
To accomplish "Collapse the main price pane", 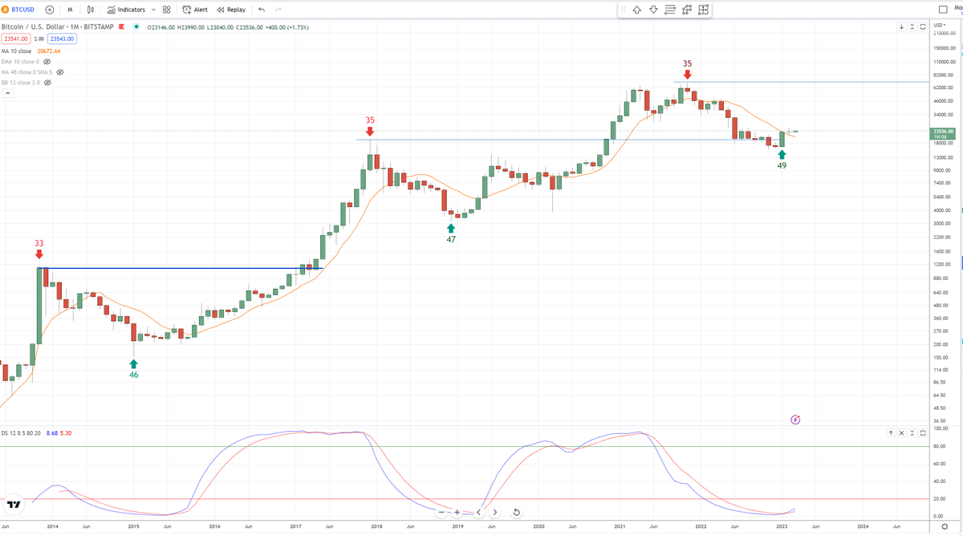I will click(912, 27).
